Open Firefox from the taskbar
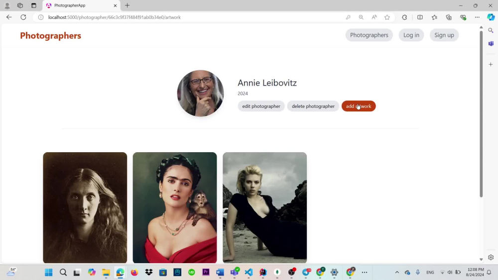Image resolution: width=498 pixels, height=280 pixels. [x=134, y=273]
